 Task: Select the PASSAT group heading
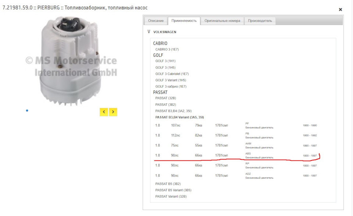click(x=160, y=92)
